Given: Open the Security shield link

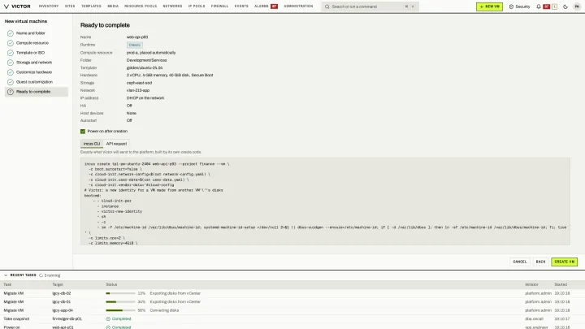Looking at the screenshot, I should [x=519, y=6].
